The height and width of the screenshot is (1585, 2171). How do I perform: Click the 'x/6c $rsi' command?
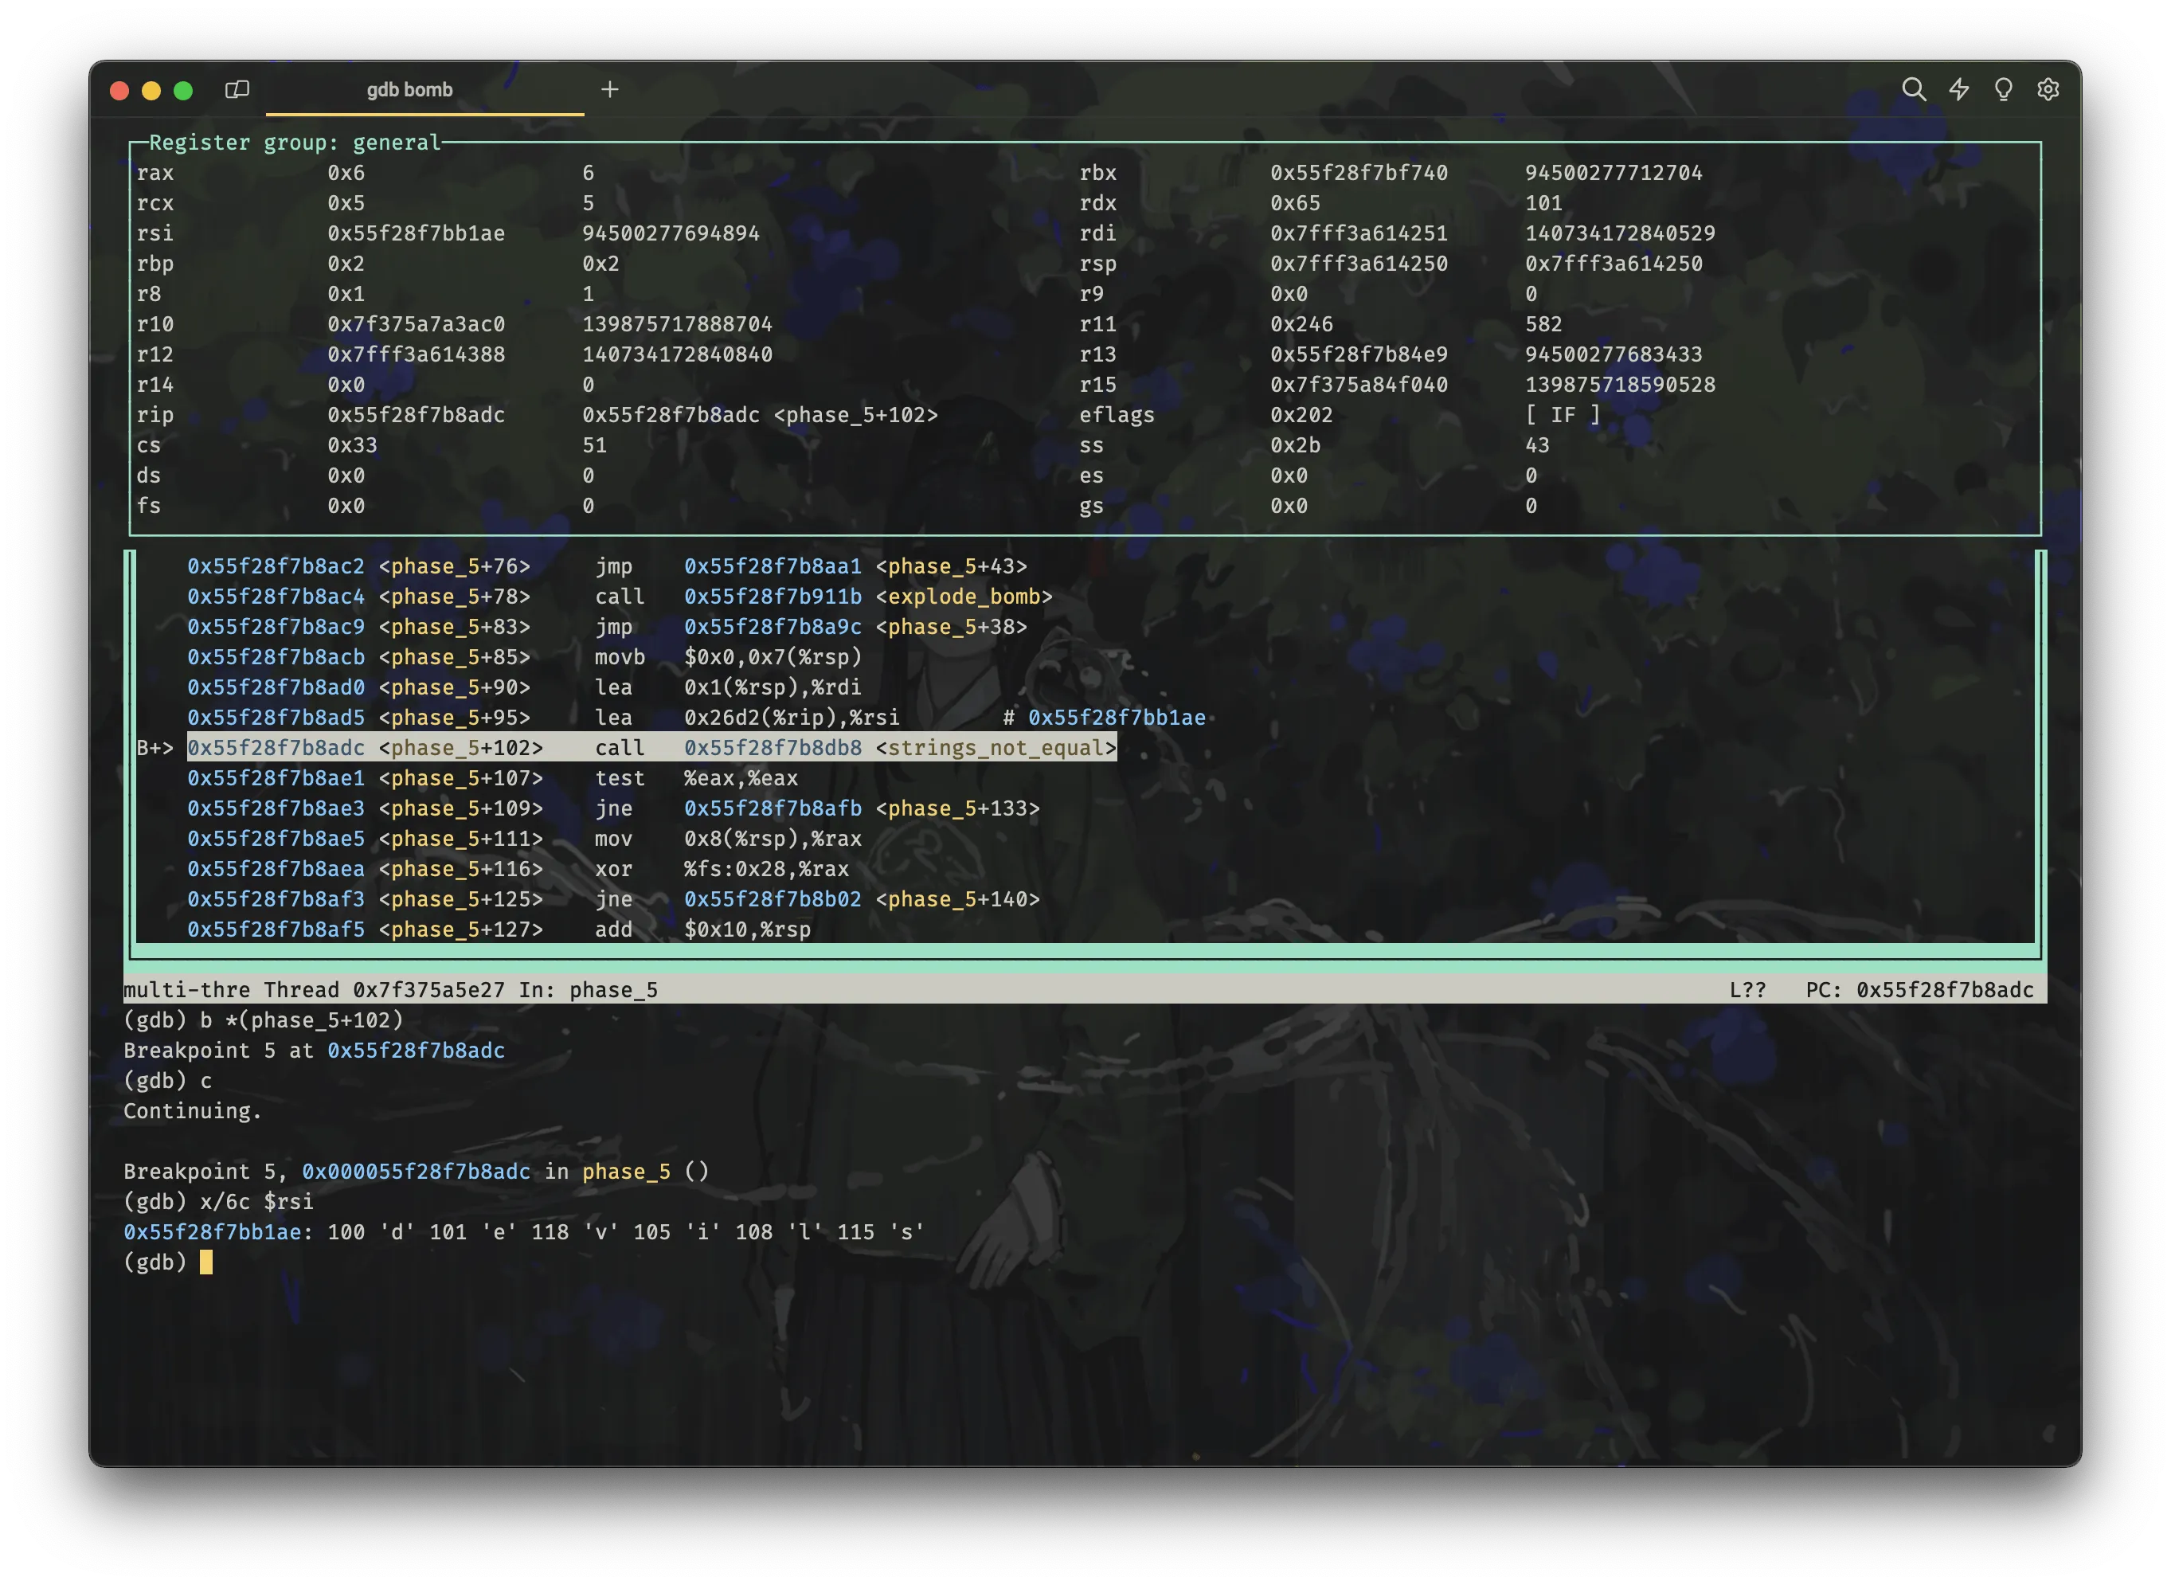click(x=257, y=1201)
